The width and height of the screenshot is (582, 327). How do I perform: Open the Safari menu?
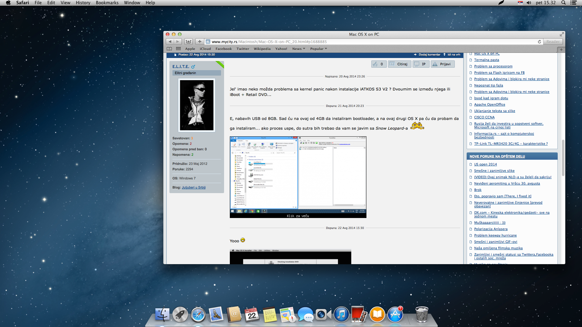(23, 3)
